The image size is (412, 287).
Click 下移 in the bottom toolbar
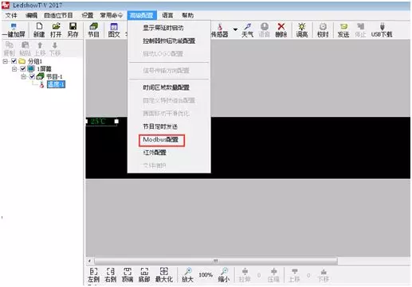click(x=324, y=275)
